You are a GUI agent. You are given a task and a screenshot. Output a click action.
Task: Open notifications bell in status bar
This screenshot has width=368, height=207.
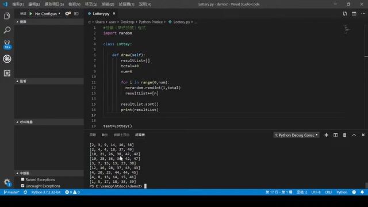(362, 192)
